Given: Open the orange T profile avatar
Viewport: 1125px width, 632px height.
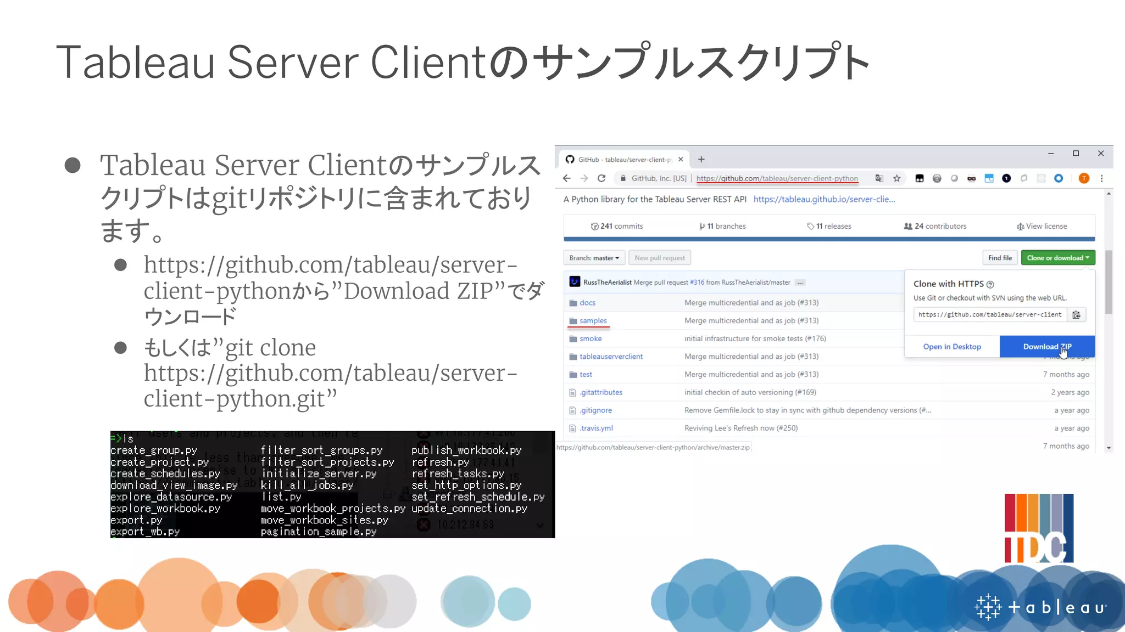Looking at the screenshot, I should 1084,178.
